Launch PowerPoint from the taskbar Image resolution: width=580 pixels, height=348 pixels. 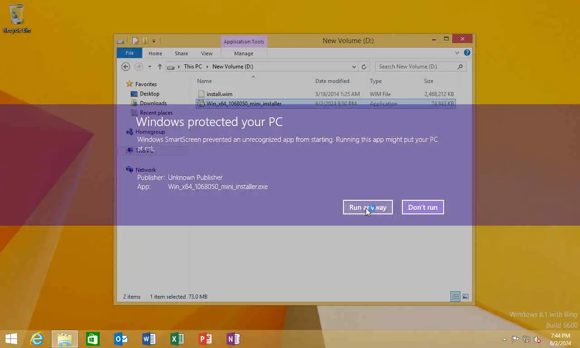(x=205, y=339)
